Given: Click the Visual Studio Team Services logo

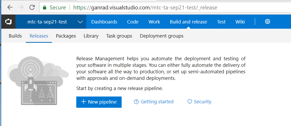Looking at the screenshot, I should (x=8, y=22).
